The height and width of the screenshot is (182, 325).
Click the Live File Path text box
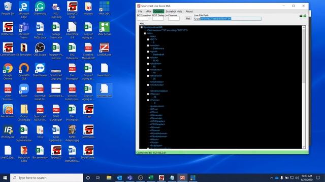pyautogui.click(x=227, y=19)
